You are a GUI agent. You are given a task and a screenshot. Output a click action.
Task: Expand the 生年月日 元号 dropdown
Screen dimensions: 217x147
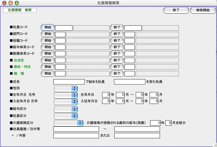[65, 95]
